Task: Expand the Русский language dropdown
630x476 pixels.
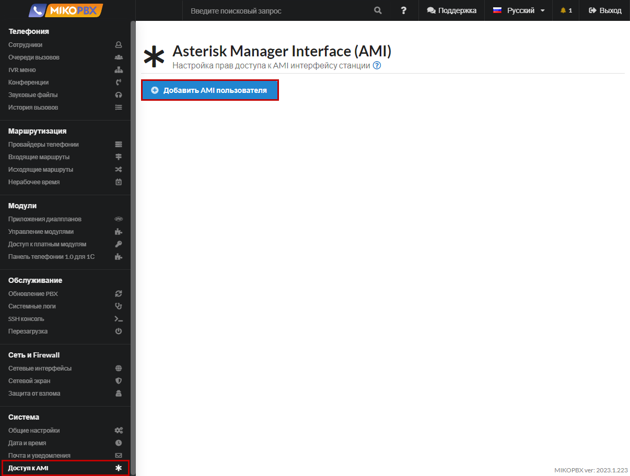Action: point(519,10)
